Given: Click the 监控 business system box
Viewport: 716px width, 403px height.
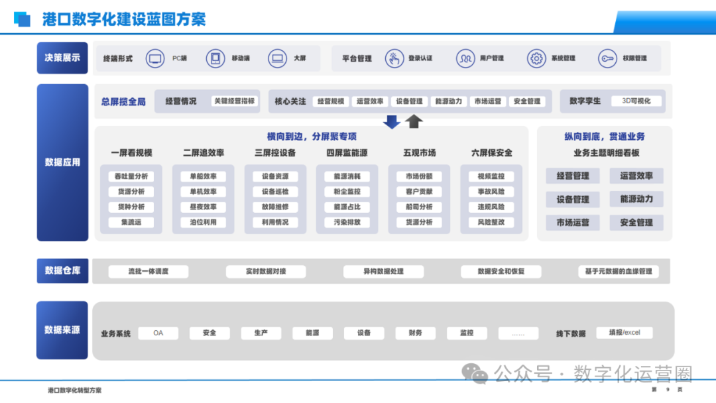Looking at the screenshot, I should (x=467, y=333).
